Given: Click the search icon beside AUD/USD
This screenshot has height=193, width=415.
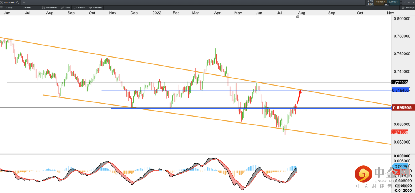Looking at the screenshot, I should pos(17,3).
